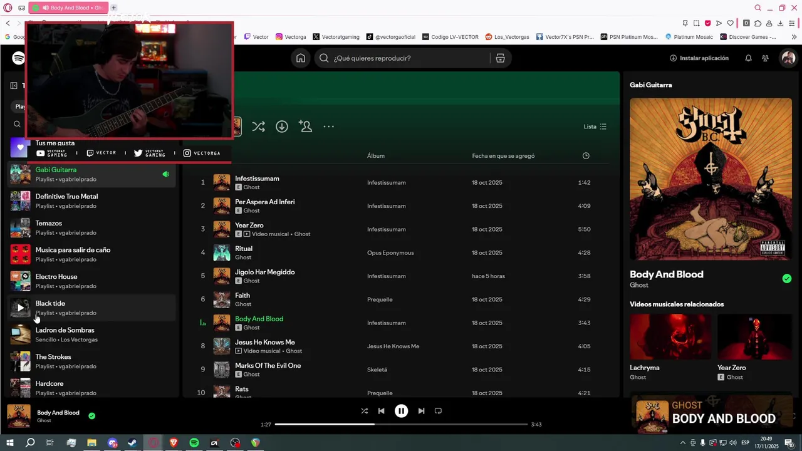Image resolution: width=802 pixels, height=451 pixels.
Task: Open Musica para salir de caño playlist
Action: point(91,254)
